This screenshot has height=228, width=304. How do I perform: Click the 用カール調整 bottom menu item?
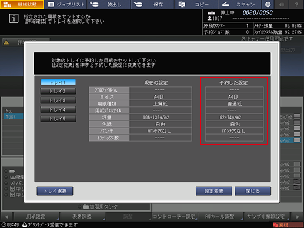tap(221, 217)
